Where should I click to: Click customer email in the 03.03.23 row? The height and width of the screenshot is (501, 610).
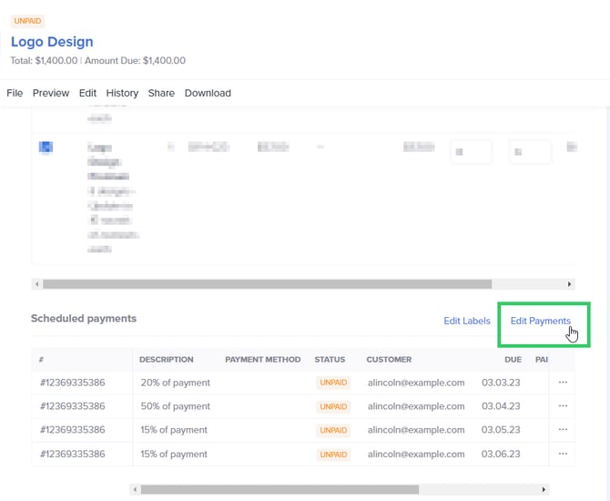[416, 383]
